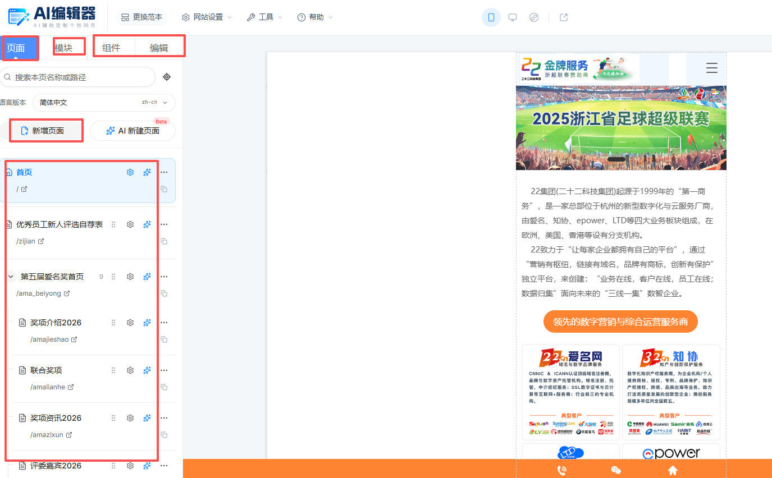Switch to 组件 tab
This screenshot has width=772, height=478.
pos(111,48)
